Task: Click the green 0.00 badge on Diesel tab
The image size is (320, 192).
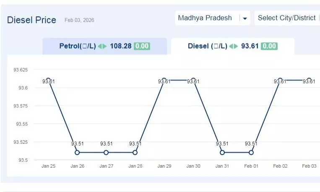Action: [x=269, y=46]
